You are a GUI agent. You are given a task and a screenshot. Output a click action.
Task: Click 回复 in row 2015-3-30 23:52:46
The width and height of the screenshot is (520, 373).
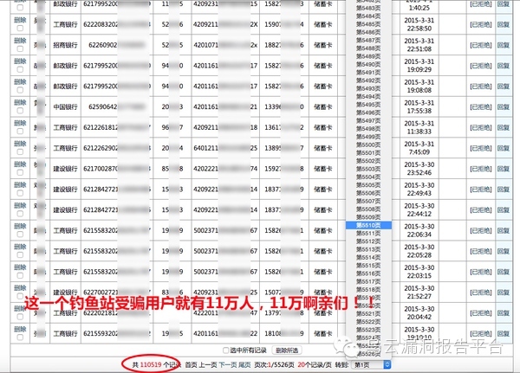[504, 169]
